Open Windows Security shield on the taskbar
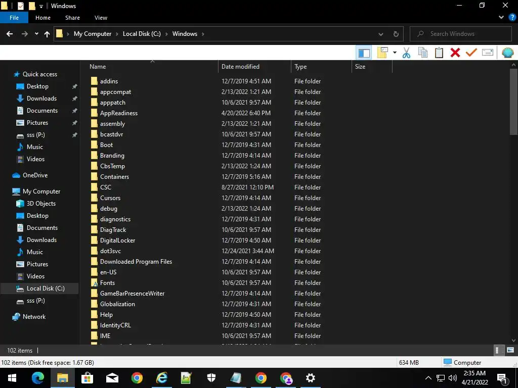The height and width of the screenshot is (388, 518). [x=211, y=378]
